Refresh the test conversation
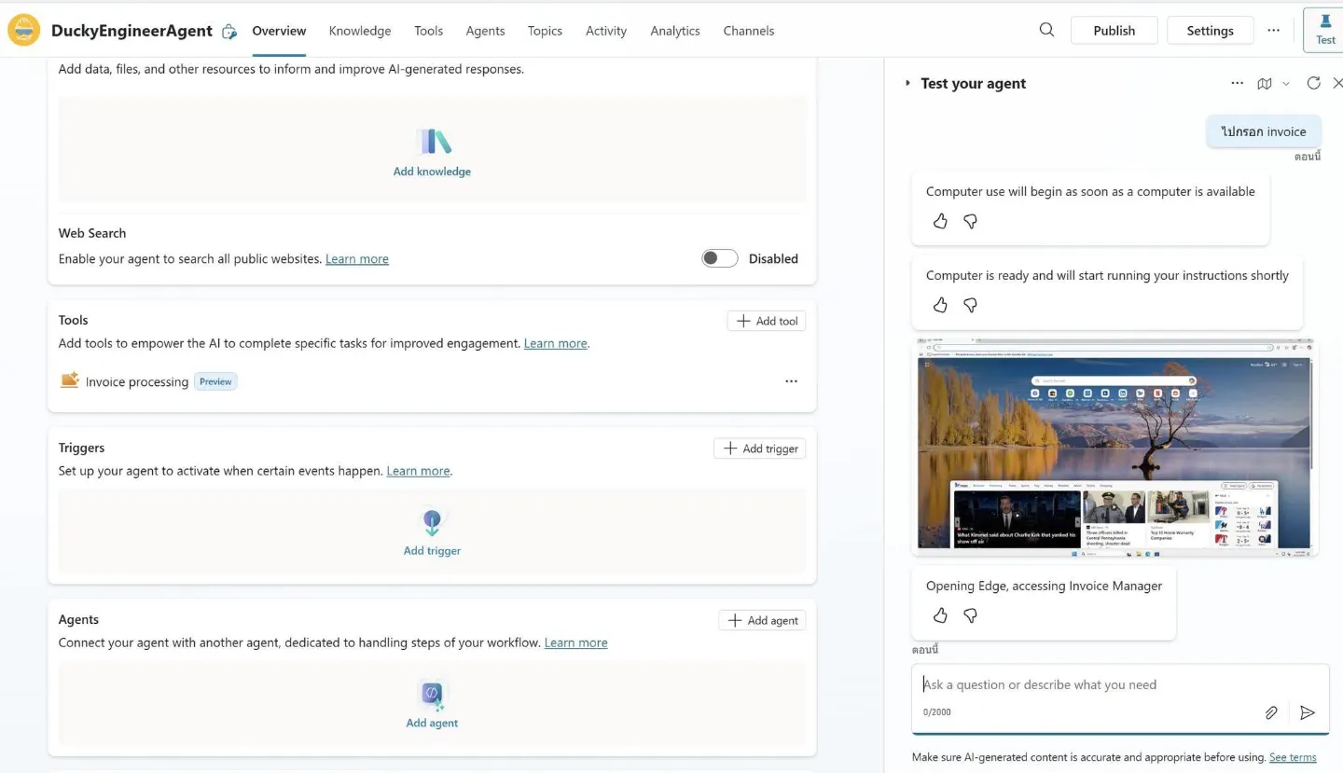Image resolution: width=1343 pixels, height=773 pixels. pos(1313,83)
